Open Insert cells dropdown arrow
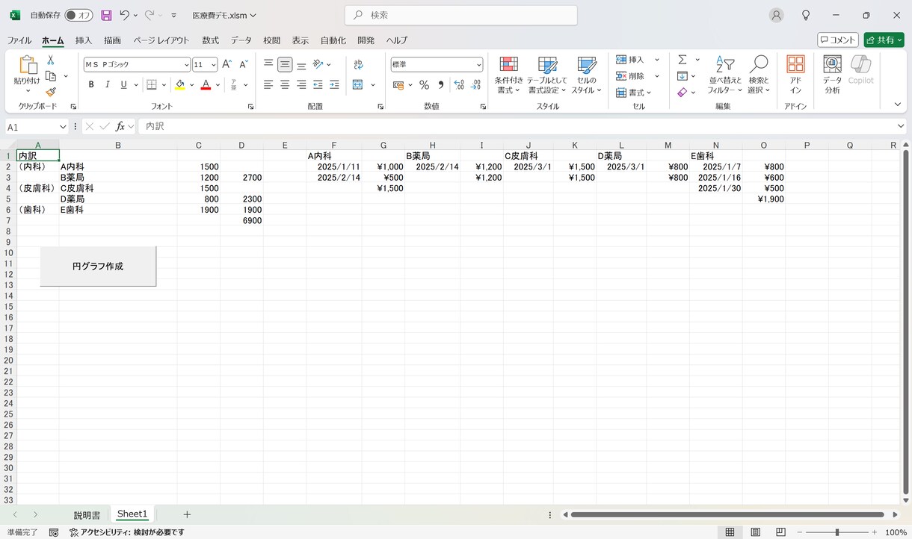Image resolution: width=912 pixels, height=539 pixels. [657, 60]
